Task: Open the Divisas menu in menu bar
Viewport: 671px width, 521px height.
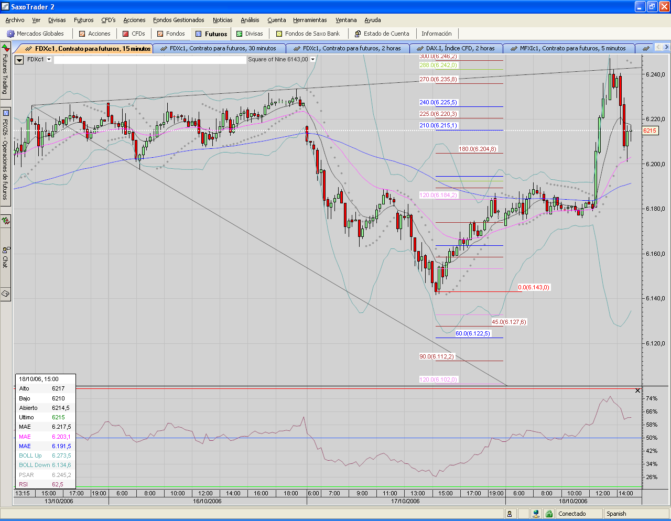Action: tap(57, 20)
